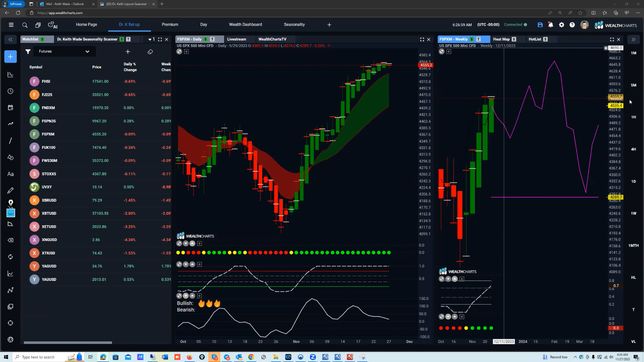The height and width of the screenshot is (362, 644).
Task: Click the watchlist filter funnel icon
Action: [28, 52]
